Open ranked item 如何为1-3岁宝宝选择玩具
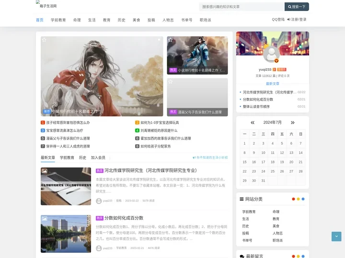The width and height of the screenshot is (345, 258). pos(160,123)
